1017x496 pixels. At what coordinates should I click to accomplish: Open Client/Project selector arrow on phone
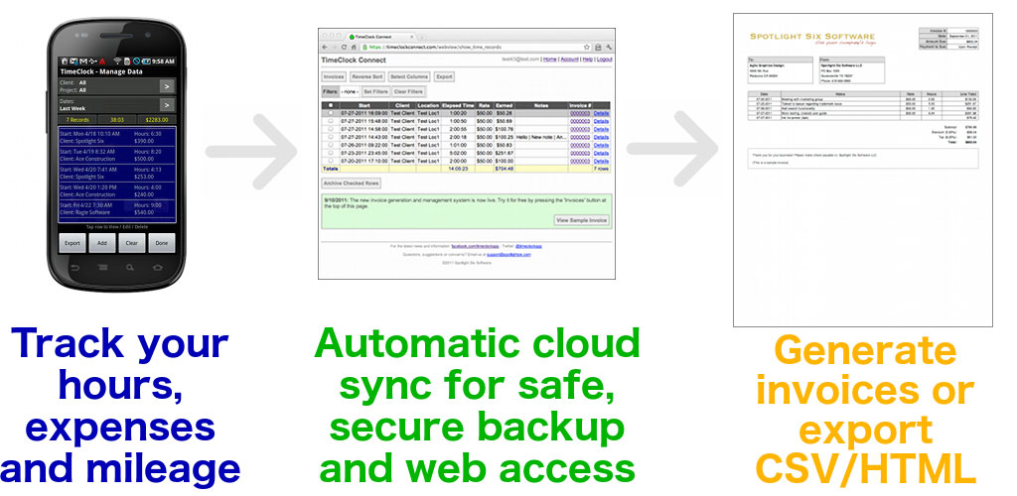167,86
